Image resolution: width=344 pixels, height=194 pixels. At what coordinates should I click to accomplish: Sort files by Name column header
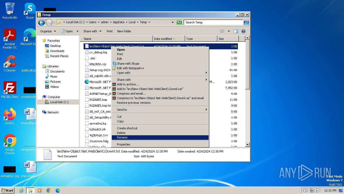coord(116,39)
